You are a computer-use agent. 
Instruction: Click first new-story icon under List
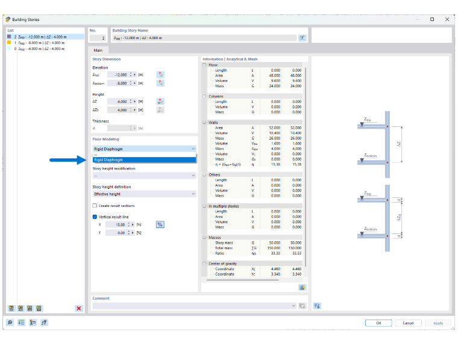click(x=11, y=308)
